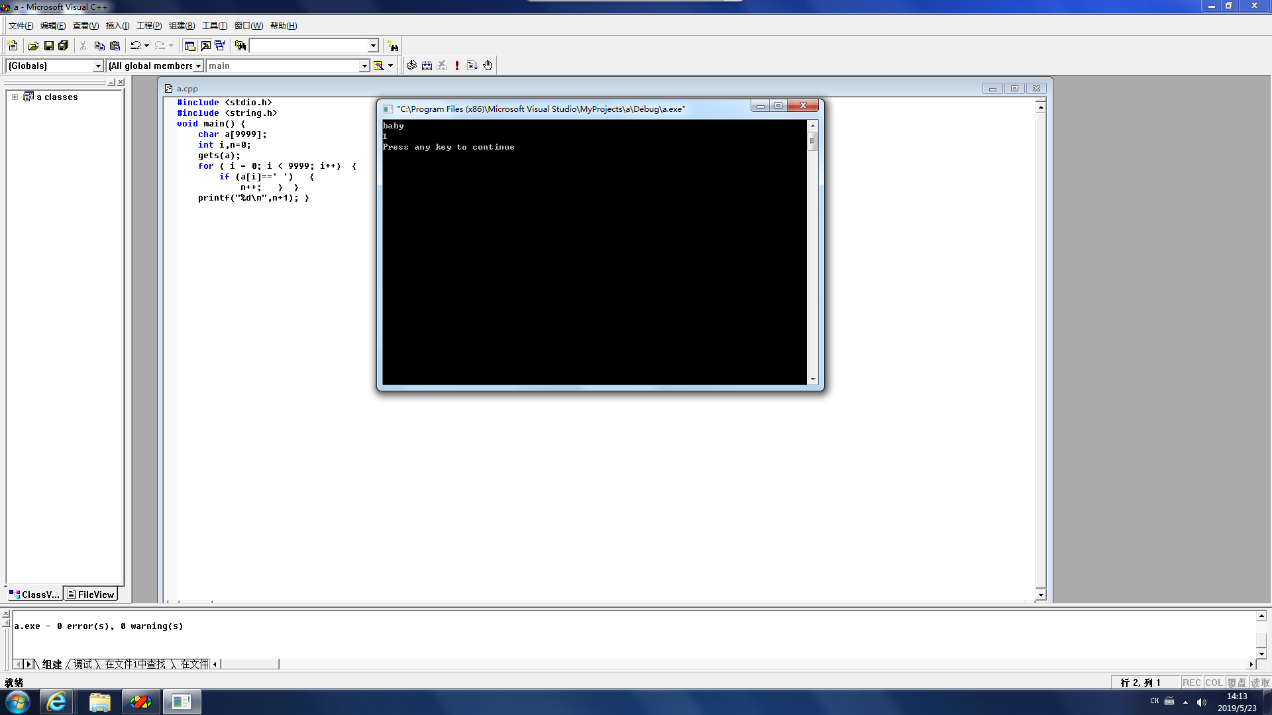Viewport: 1272px width, 715px height.
Task: Click the undo button
Action: coord(135,46)
